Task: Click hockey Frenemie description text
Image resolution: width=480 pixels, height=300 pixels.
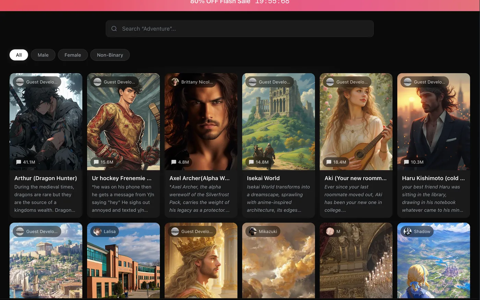Action: [x=123, y=199]
